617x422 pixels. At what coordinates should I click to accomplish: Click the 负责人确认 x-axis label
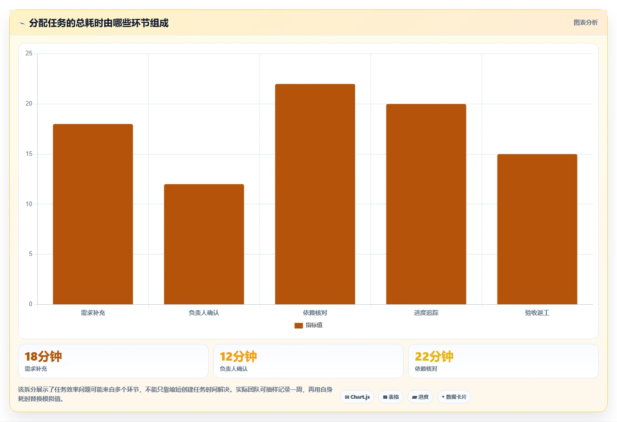204,313
